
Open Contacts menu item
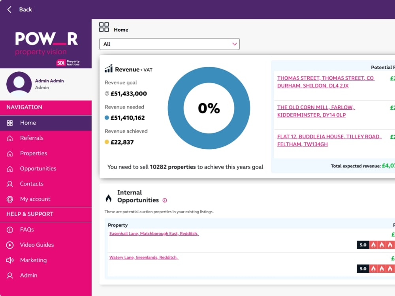coord(46,184)
